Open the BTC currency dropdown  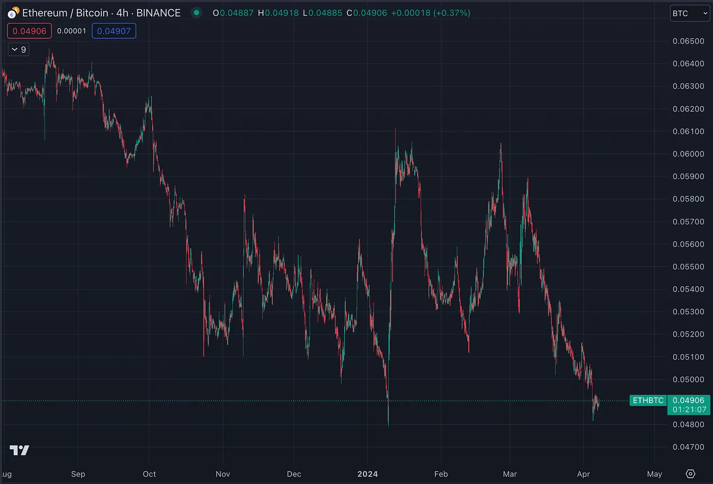[689, 13]
